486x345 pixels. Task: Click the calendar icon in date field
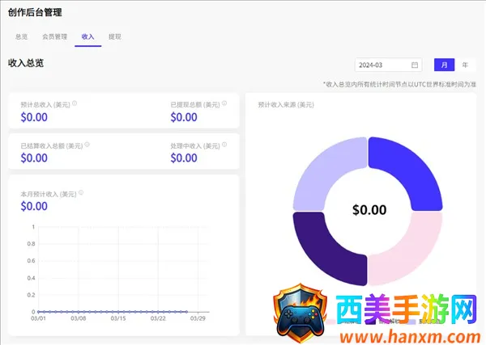point(415,65)
